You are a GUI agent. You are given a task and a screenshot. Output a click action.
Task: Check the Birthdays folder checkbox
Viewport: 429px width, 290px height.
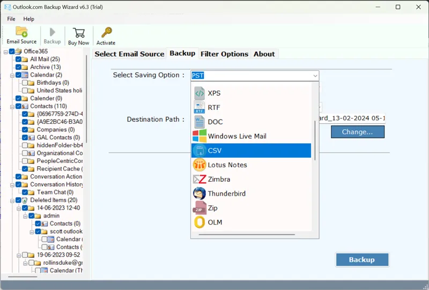[25, 83]
